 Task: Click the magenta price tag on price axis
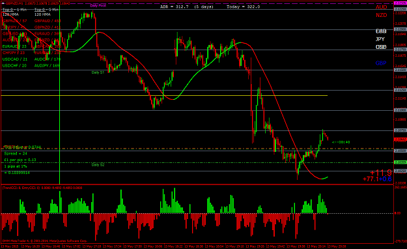tap(400, 3)
